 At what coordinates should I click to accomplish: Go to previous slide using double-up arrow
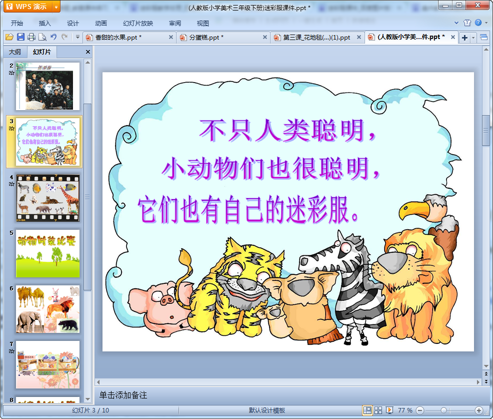click(x=486, y=373)
